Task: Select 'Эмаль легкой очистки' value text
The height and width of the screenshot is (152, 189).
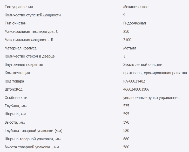Action: (143, 65)
